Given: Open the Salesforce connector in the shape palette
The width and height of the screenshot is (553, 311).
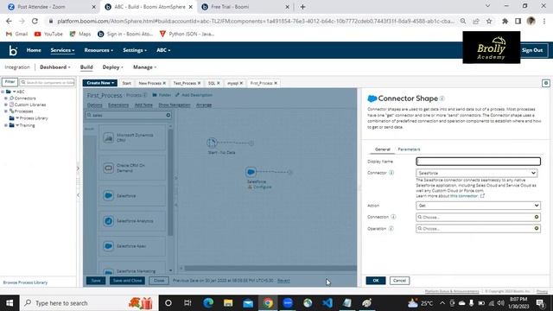Looking at the screenshot, I should [132, 196].
